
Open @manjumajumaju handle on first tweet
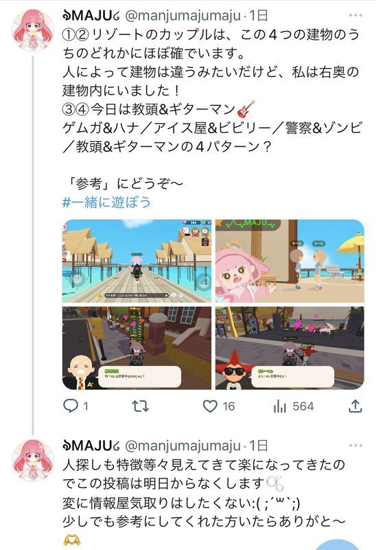click(x=183, y=15)
